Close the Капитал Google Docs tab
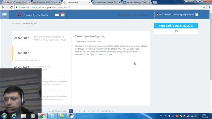The height and width of the screenshot is (119, 212). click(149, 2)
